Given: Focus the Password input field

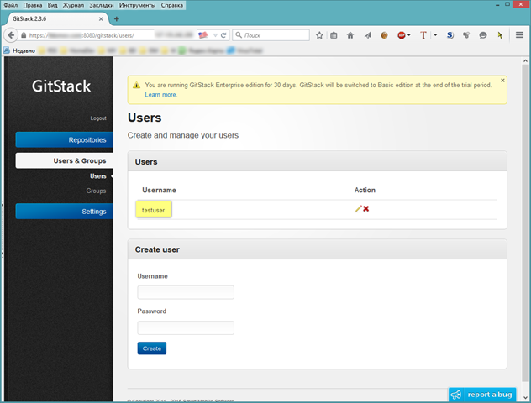Looking at the screenshot, I should click(x=186, y=328).
